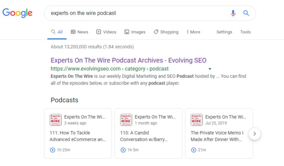284x166 pixels.
Task: Click the News tab newspaper icon
Action: (x=73, y=32)
